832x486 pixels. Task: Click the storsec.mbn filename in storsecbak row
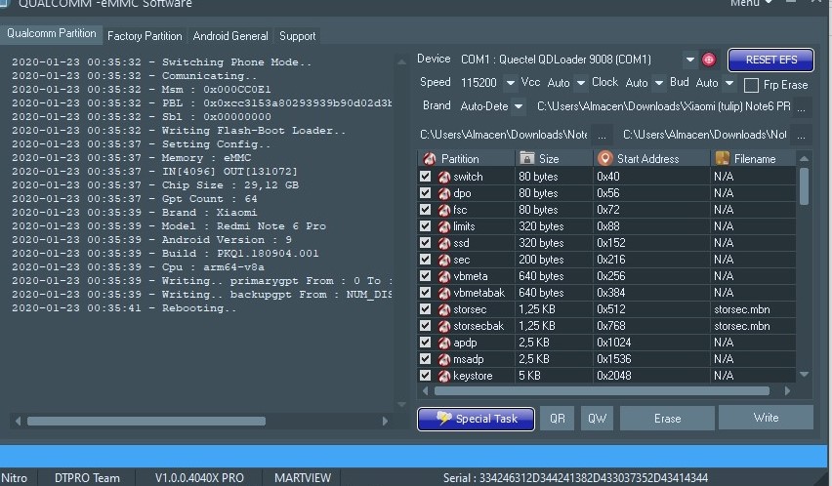742,326
